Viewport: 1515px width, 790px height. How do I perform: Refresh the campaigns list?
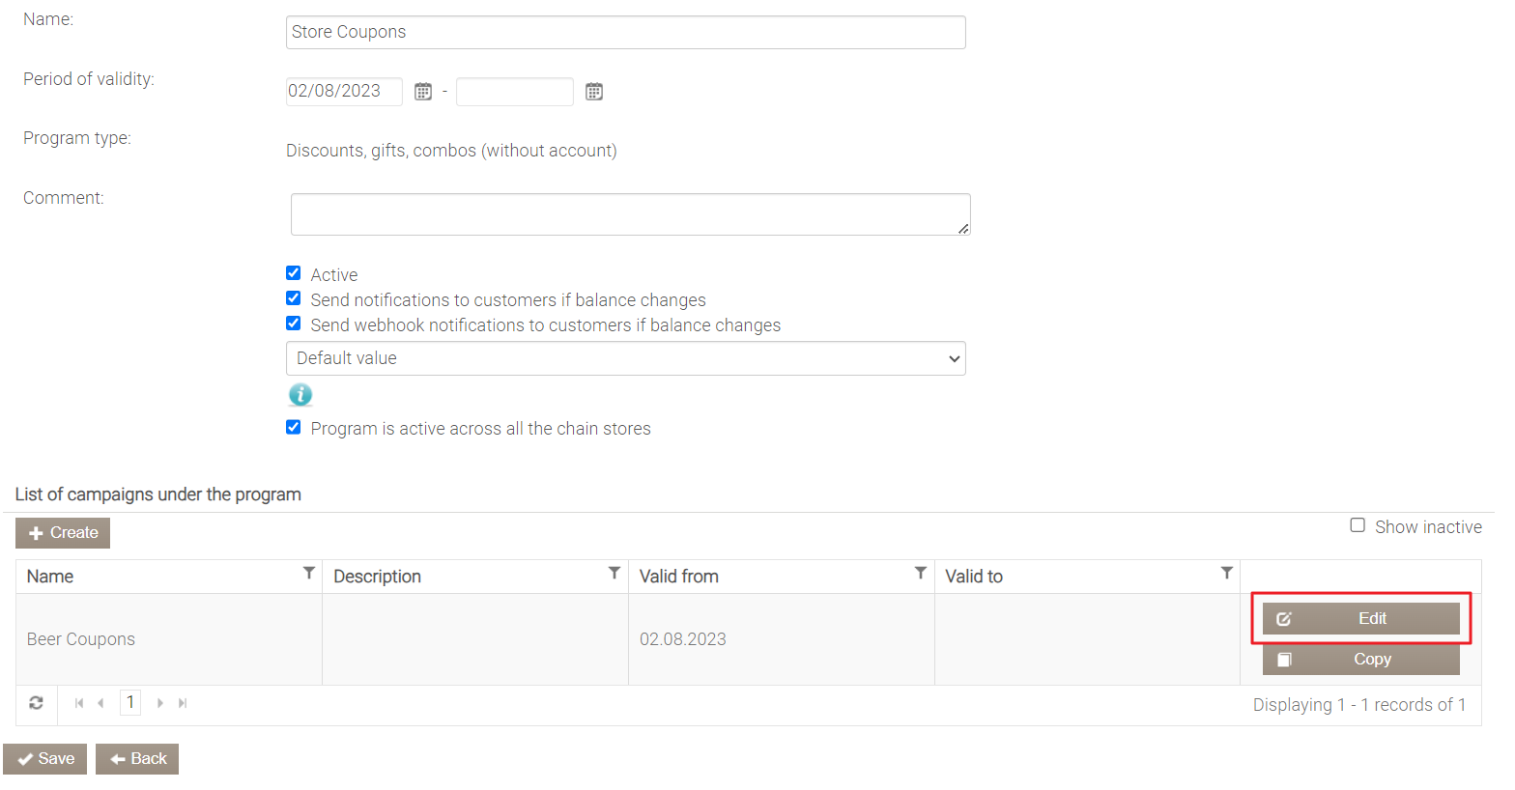pos(37,703)
